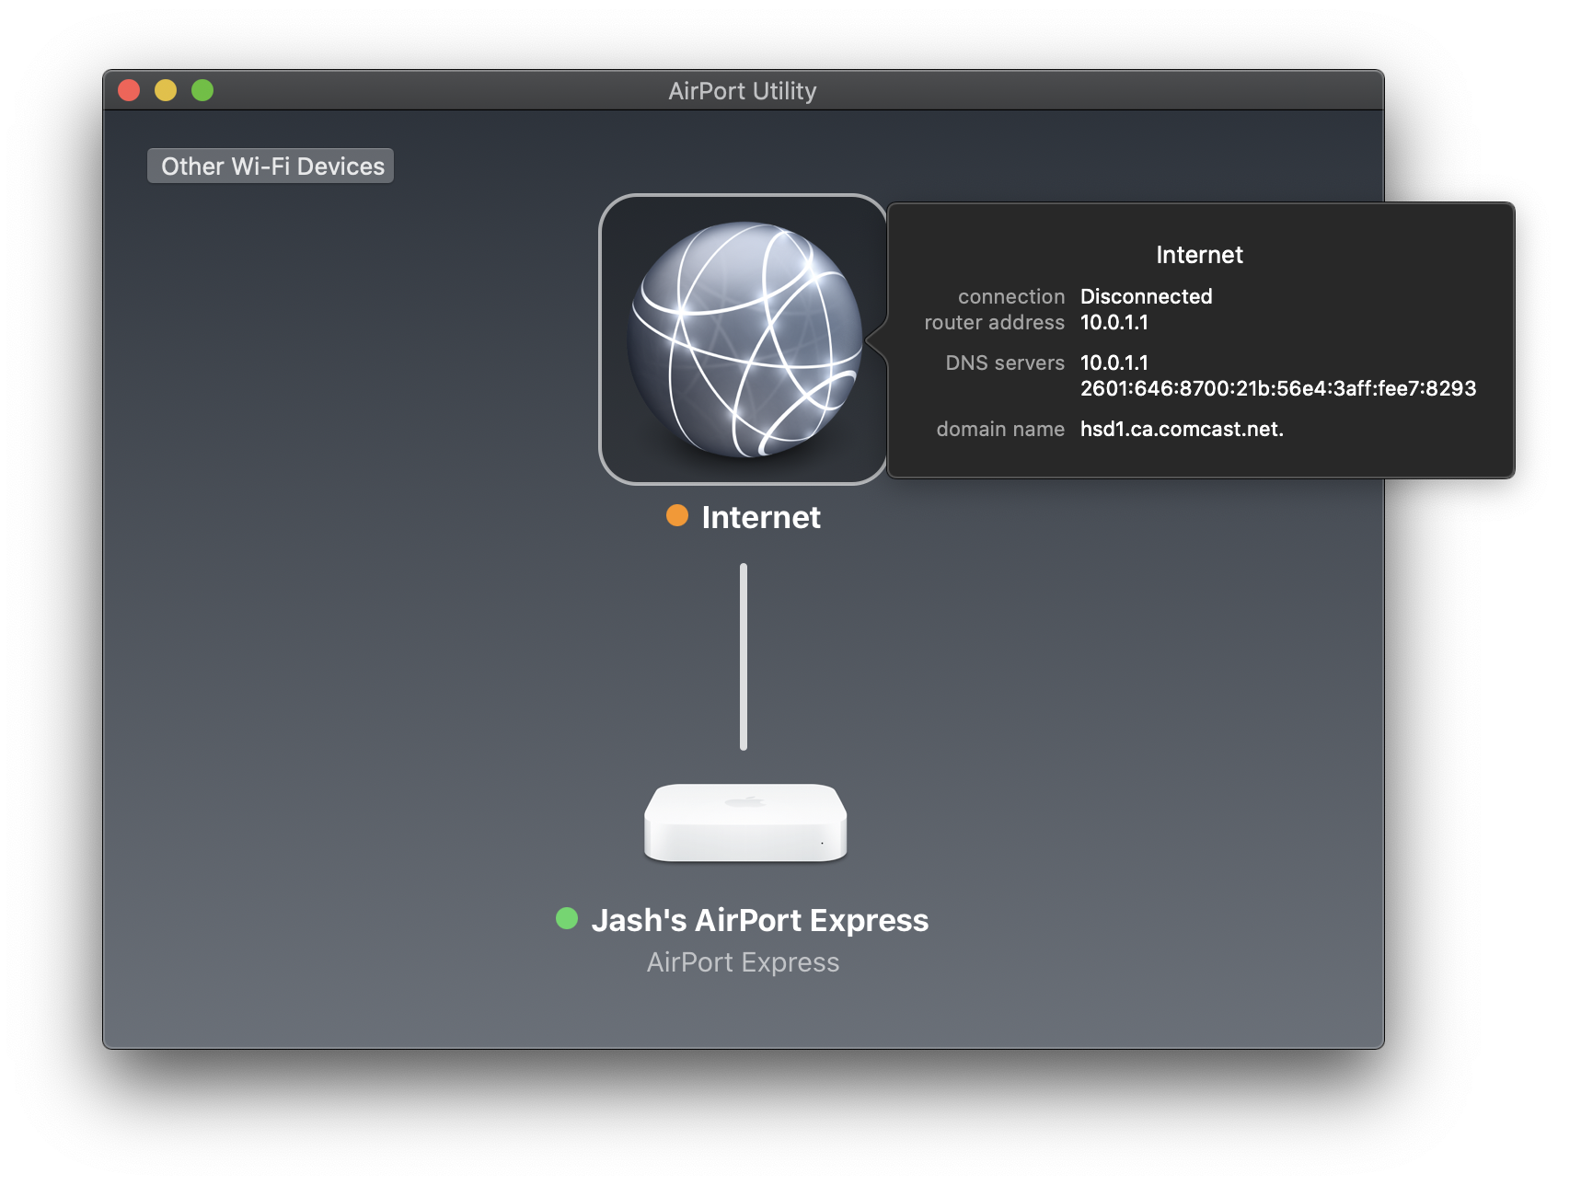Screen dimensions: 1581x1185
Task: Click the router address value 10.0.1.1
Action: (x=1114, y=322)
